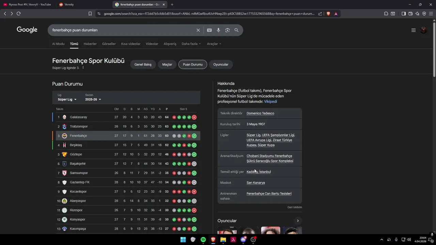Select the Galatasaray row in standings
The width and height of the screenshot is (436, 245).
[126, 117]
